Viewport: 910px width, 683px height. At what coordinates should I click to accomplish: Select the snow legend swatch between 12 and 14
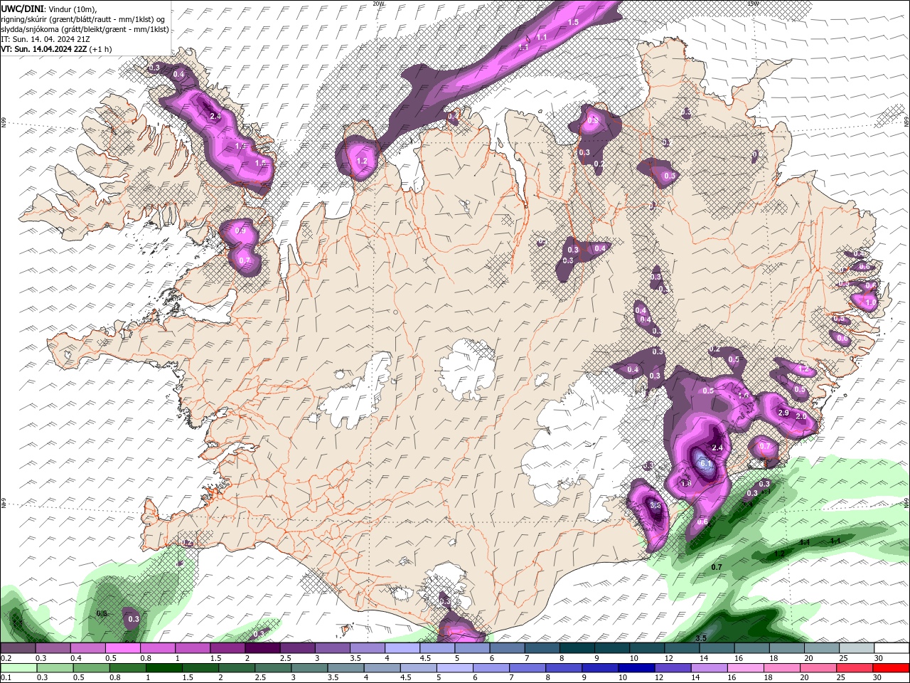[x=681, y=648]
